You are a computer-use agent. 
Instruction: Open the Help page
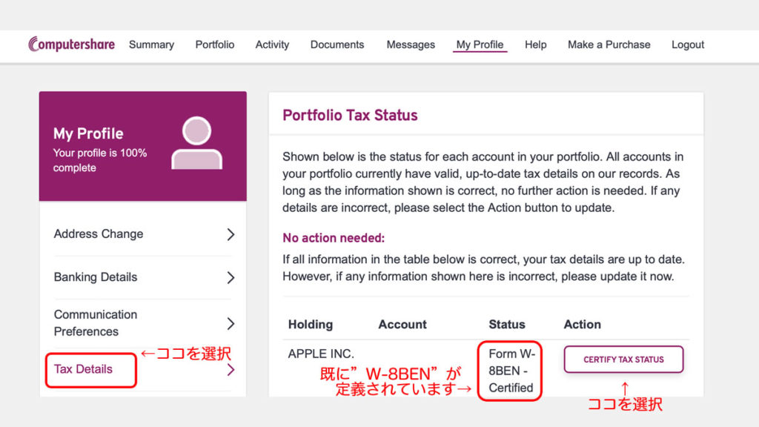535,44
